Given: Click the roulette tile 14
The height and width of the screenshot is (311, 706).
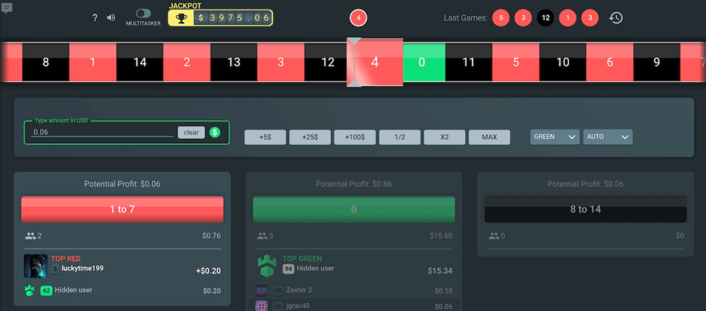Looking at the screenshot, I should [x=139, y=63].
